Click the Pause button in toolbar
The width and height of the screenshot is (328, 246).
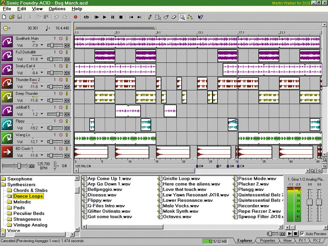click(x=113, y=17)
